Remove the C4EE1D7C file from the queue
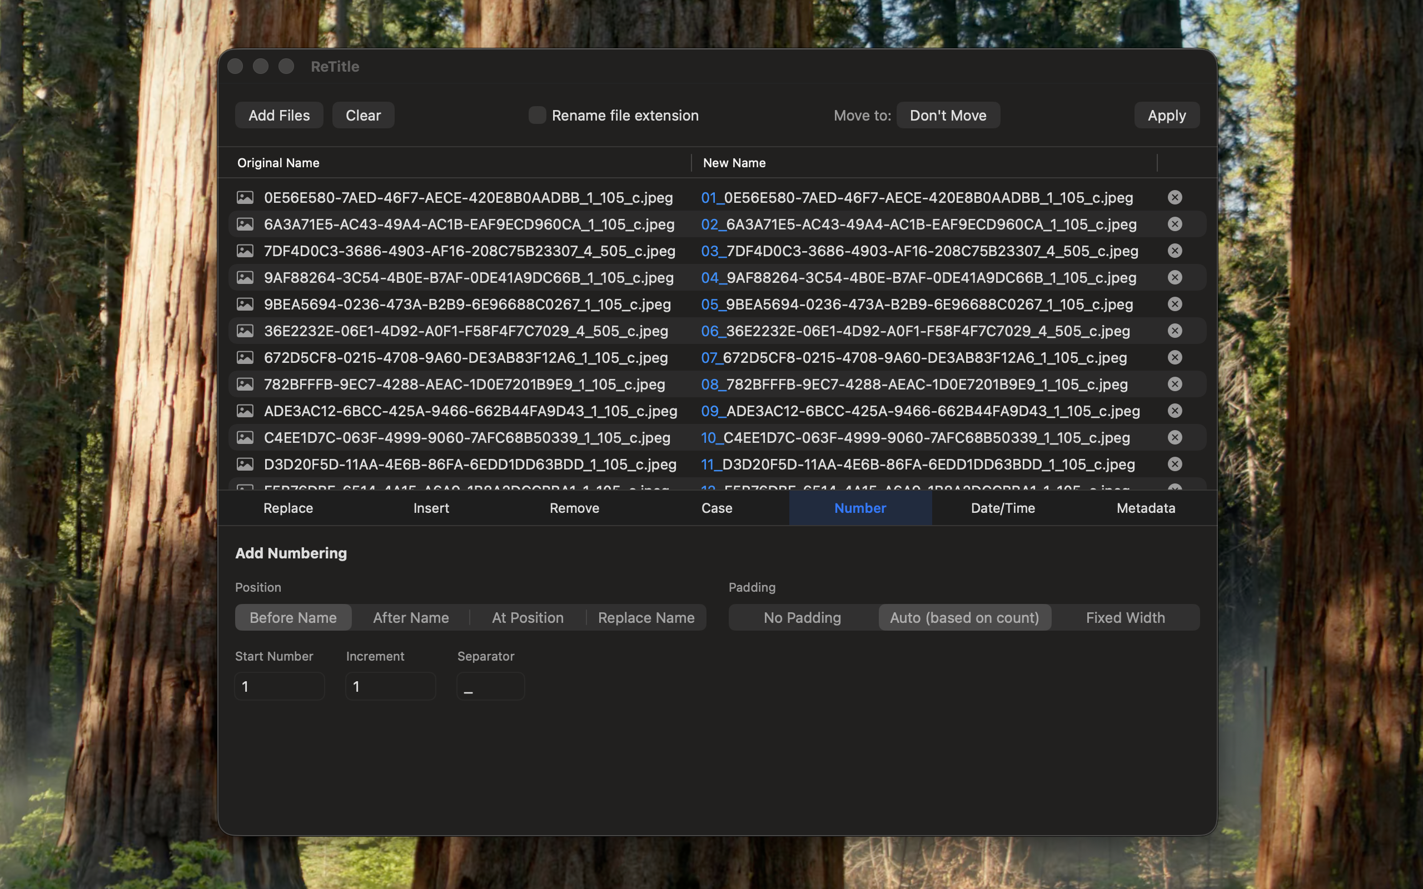The height and width of the screenshot is (889, 1423). coord(1175,437)
